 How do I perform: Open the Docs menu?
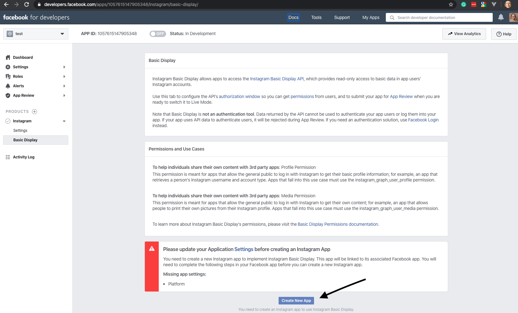[293, 17]
